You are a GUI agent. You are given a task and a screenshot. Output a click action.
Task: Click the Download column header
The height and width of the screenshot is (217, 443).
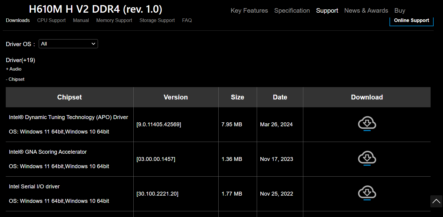tap(367, 97)
